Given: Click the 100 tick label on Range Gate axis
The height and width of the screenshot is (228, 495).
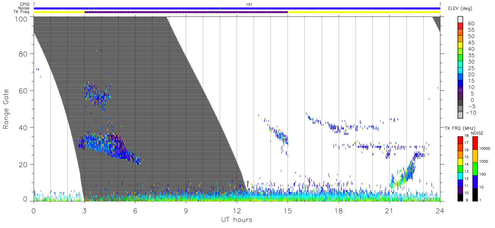Looking at the screenshot, I should 22,18.
